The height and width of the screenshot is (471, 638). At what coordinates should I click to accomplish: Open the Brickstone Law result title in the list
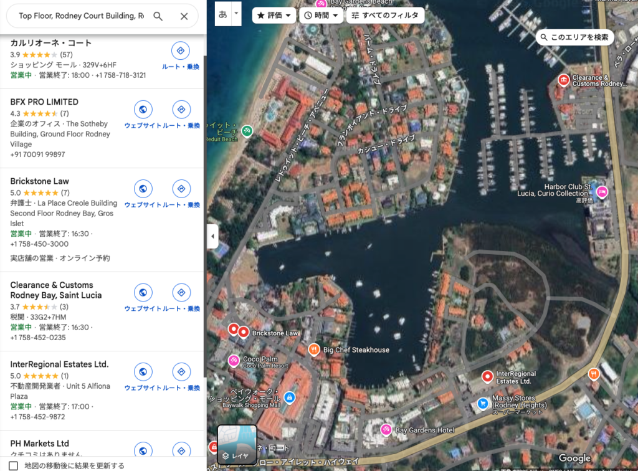tap(39, 181)
